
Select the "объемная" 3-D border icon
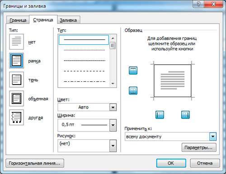[16, 99]
